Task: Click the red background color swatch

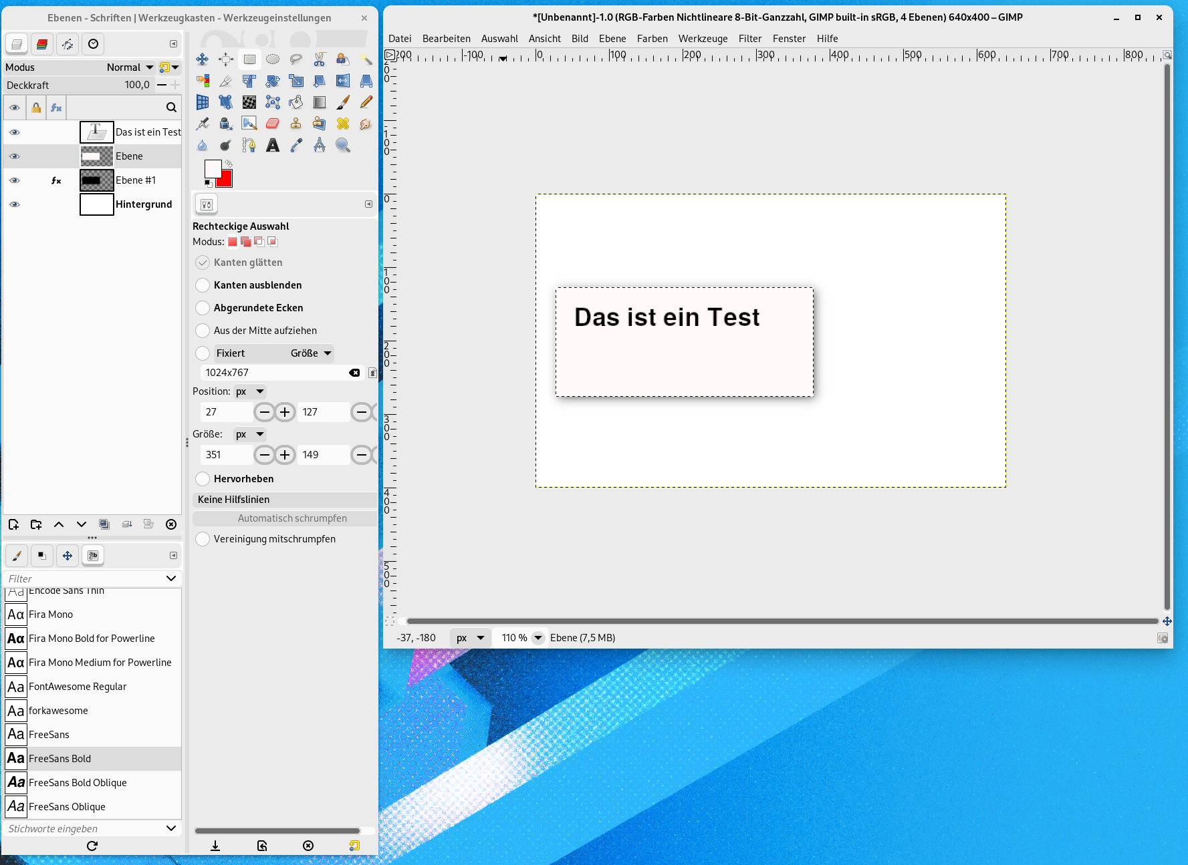Action: (x=226, y=180)
